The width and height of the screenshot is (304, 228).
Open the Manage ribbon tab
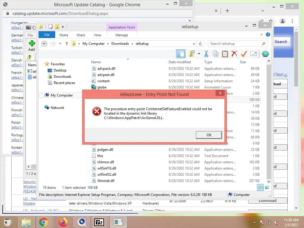pyautogui.click(x=121, y=35)
